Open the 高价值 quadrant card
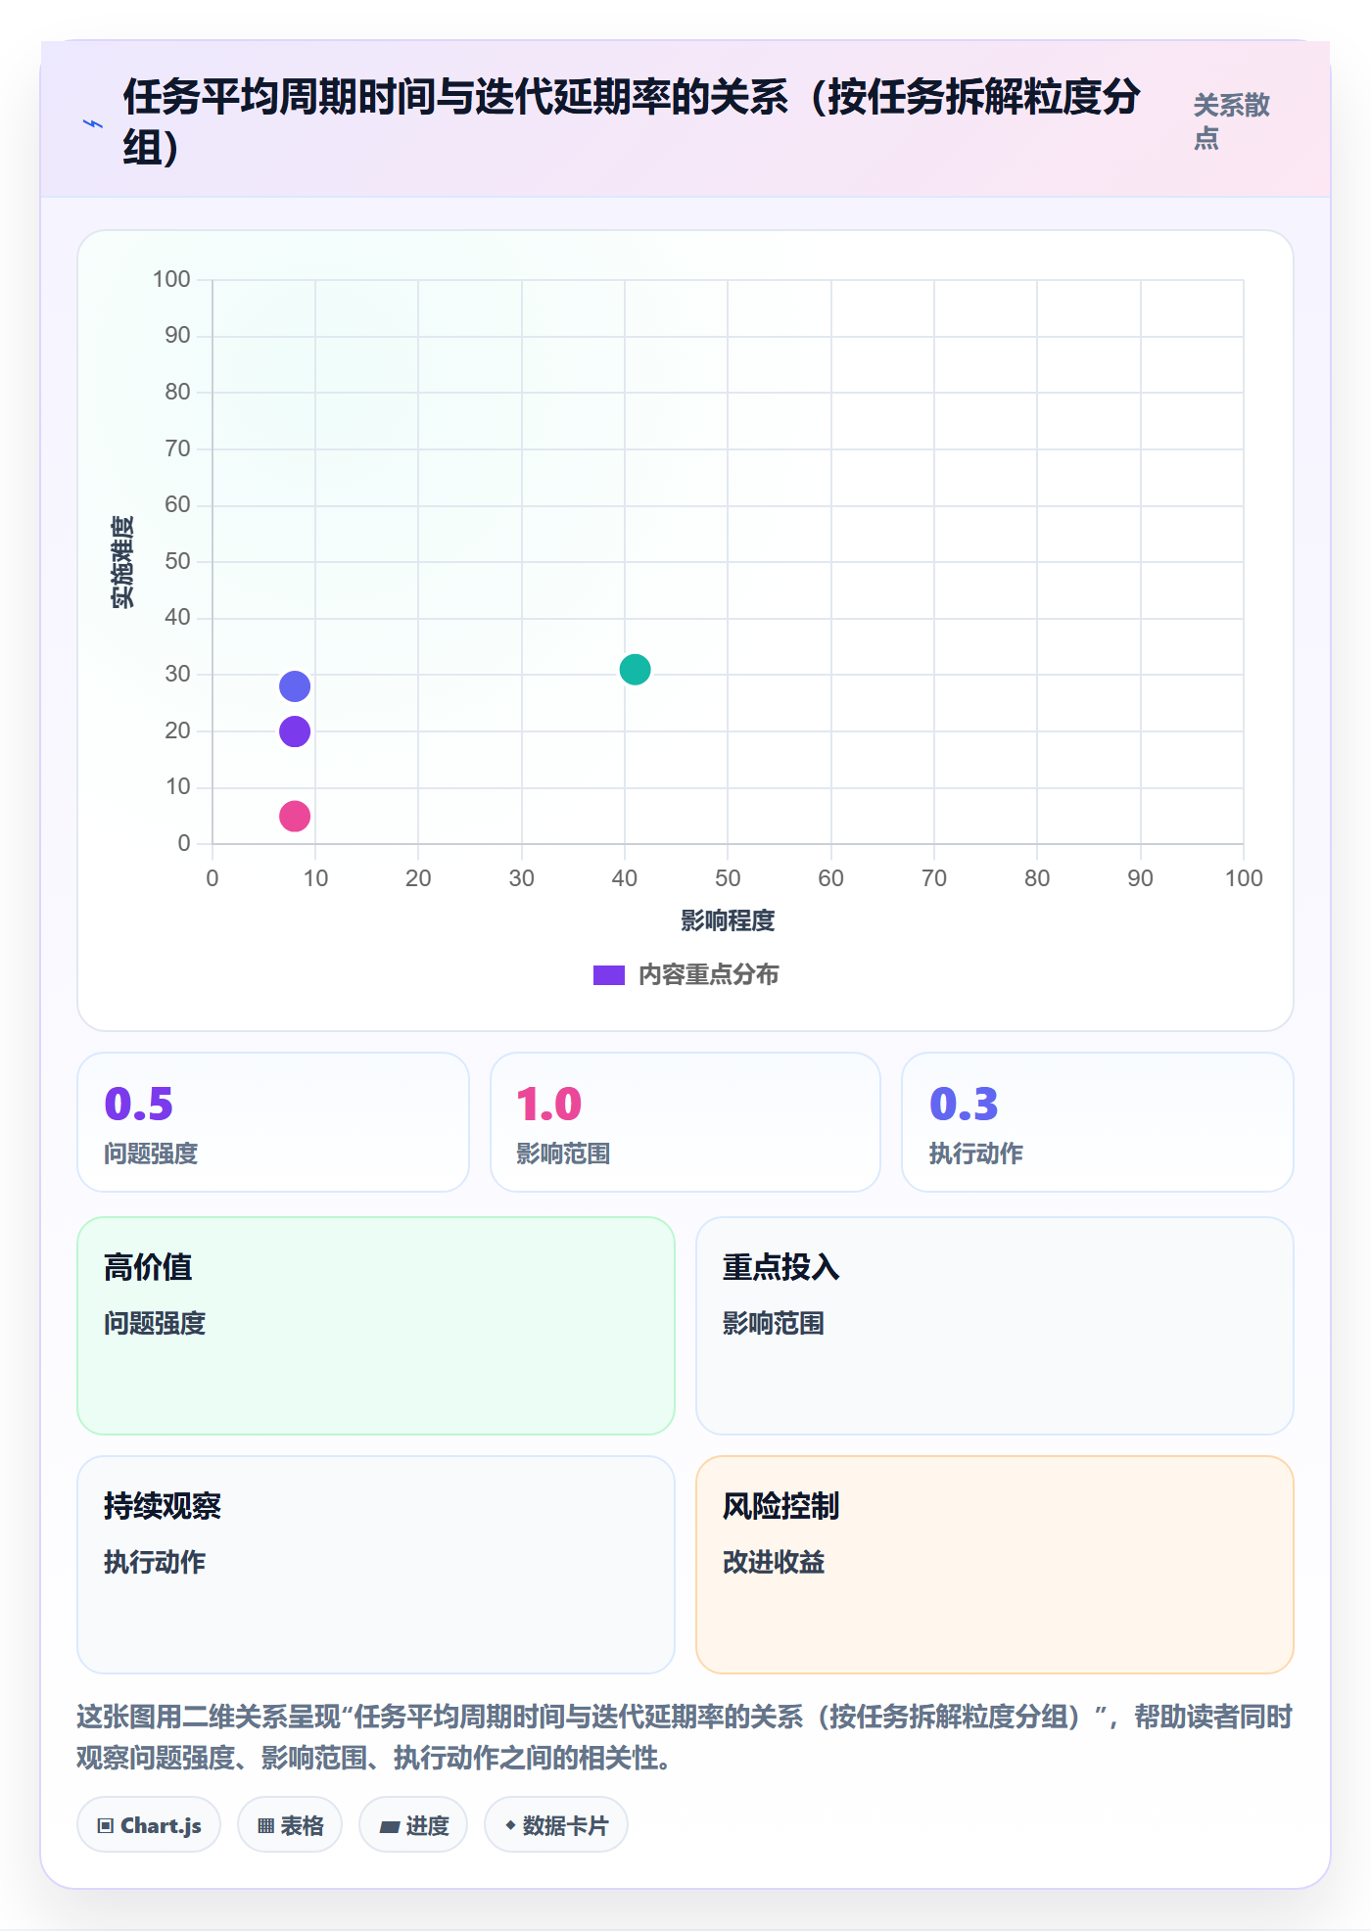Screen dimensions: 1371x1931 tap(376, 1326)
